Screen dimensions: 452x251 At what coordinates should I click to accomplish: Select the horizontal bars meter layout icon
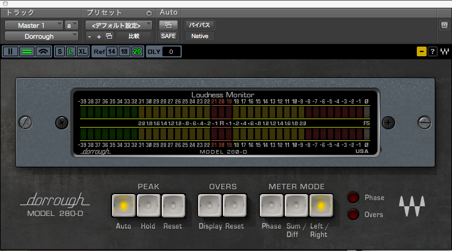click(x=27, y=51)
